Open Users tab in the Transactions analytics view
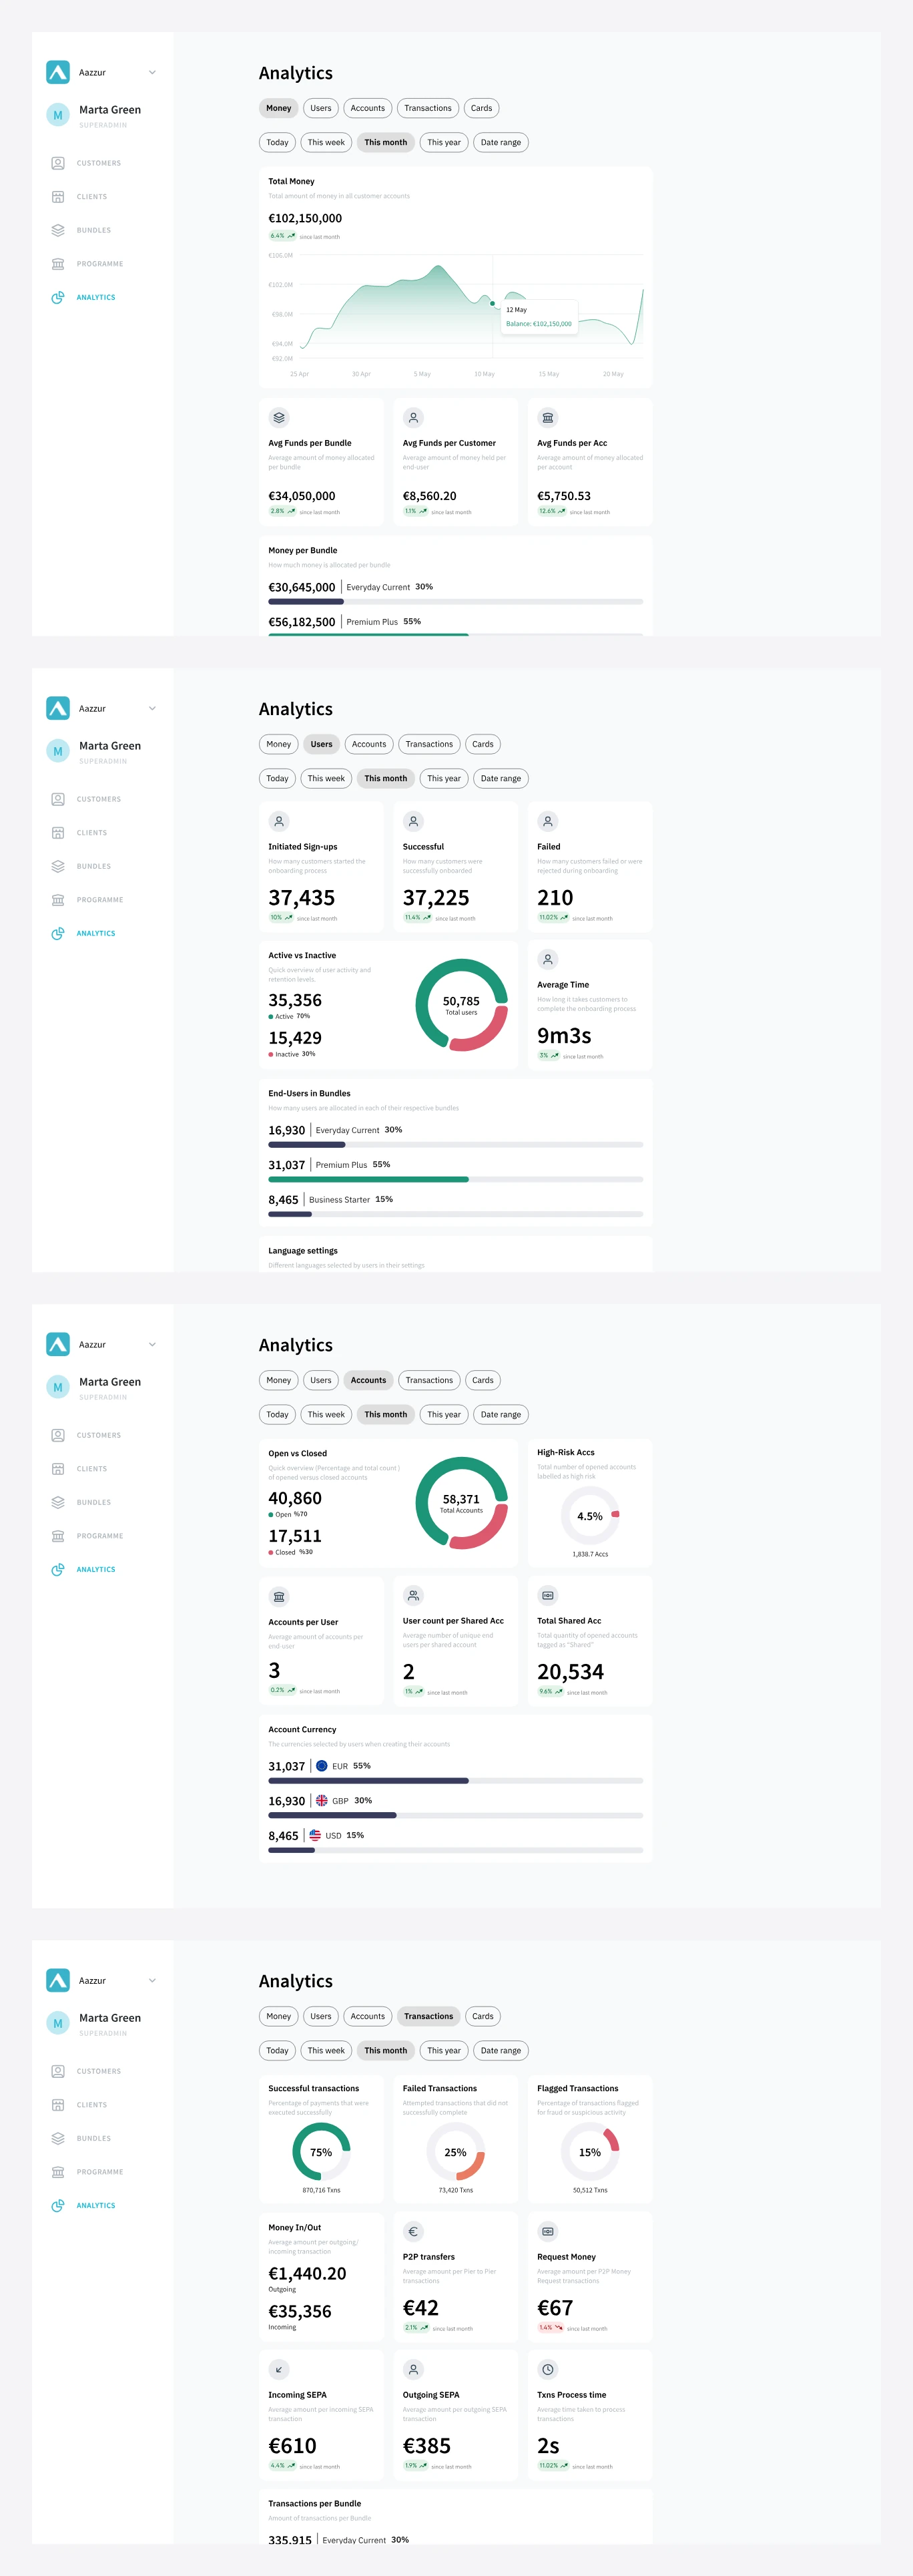Viewport: 913px width, 2576px height. click(x=321, y=2016)
